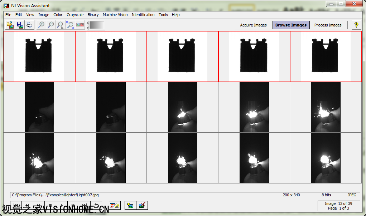Click the two-picture icon beside the zoom tools
The width and height of the screenshot is (366, 216).
click(80, 25)
